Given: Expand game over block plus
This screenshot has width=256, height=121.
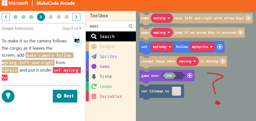Looking at the screenshot, I should tap(189, 76).
